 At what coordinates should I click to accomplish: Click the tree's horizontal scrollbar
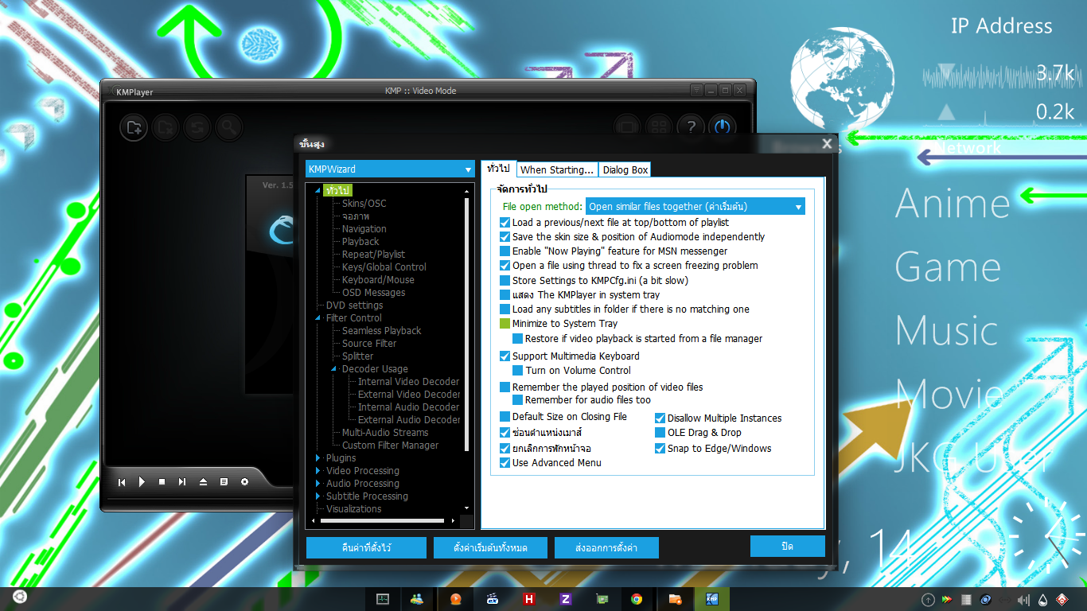click(382, 521)
